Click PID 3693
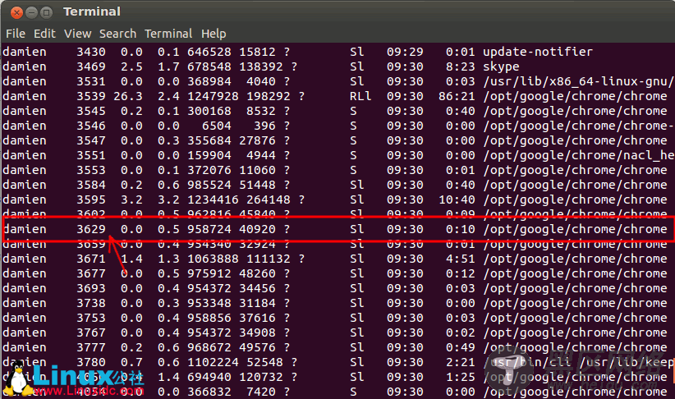Image resolution: width=675 pixels, height=399 pixels. click(x=91, y=288)
